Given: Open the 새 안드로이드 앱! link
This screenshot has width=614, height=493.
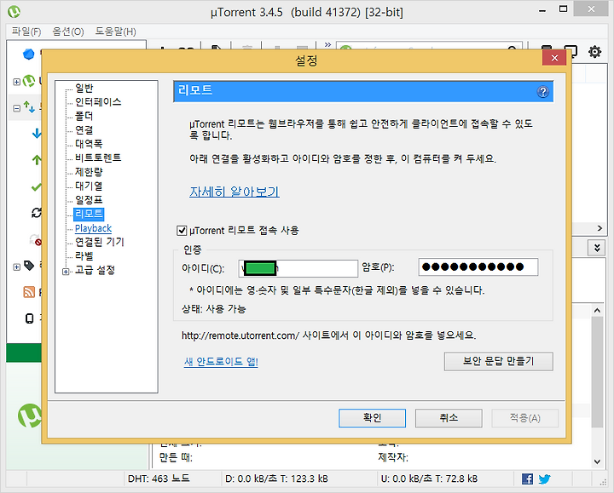Looking at the screenshot, I should (x=221, y=361).
